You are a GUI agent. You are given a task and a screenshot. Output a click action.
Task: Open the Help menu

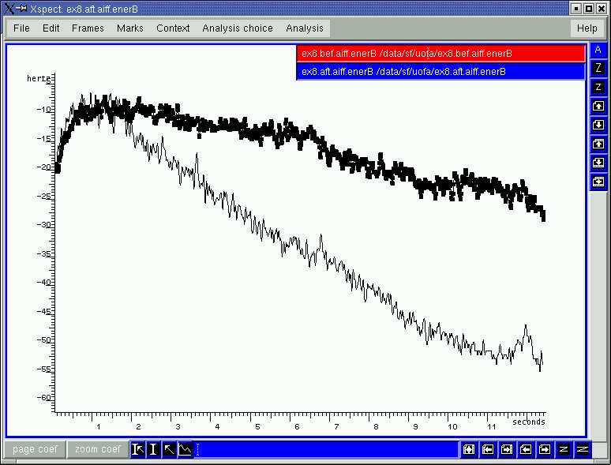(587, 28)
